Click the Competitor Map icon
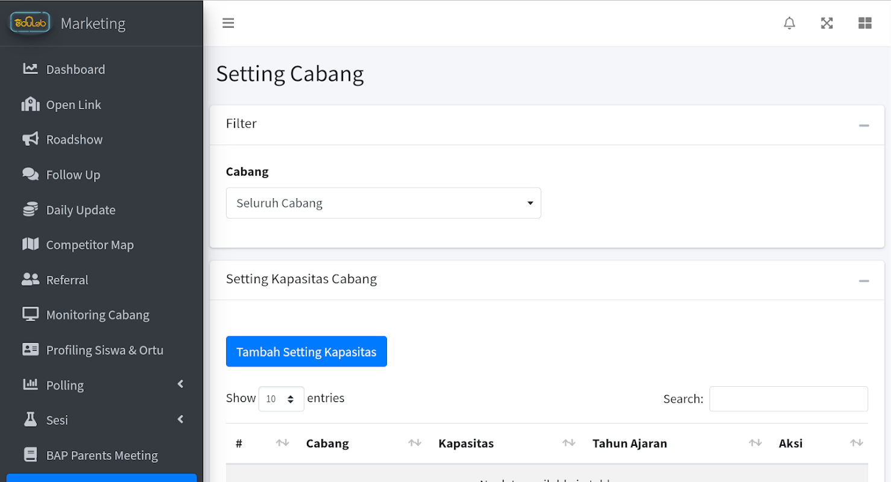 click(30, 245)
